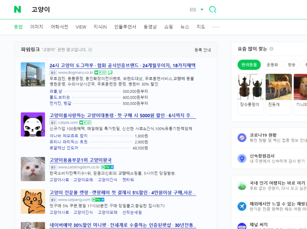Viewport: 307px width, 229px height.
Task: Select the 방송 category chip
Action: click(x=292, y=65)
